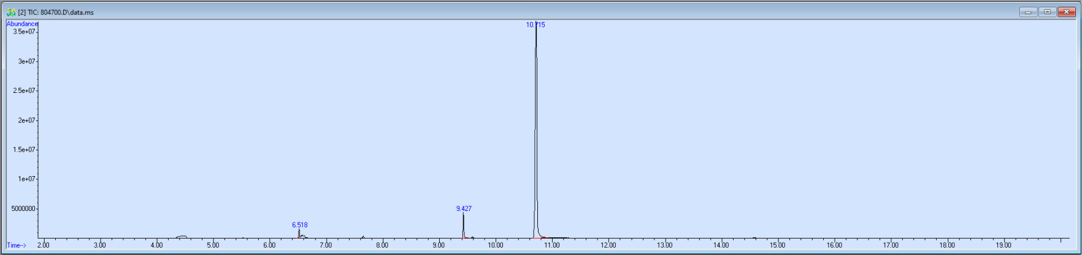Click the 19.00 time axis tick
1082x255 pixels.
point(1003,245)
